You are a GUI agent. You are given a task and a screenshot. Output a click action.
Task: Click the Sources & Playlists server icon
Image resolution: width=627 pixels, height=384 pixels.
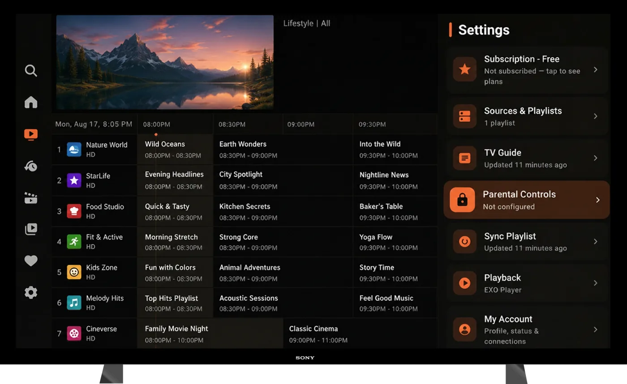(464, 116)
